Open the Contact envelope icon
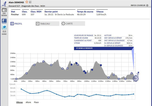 4,32
